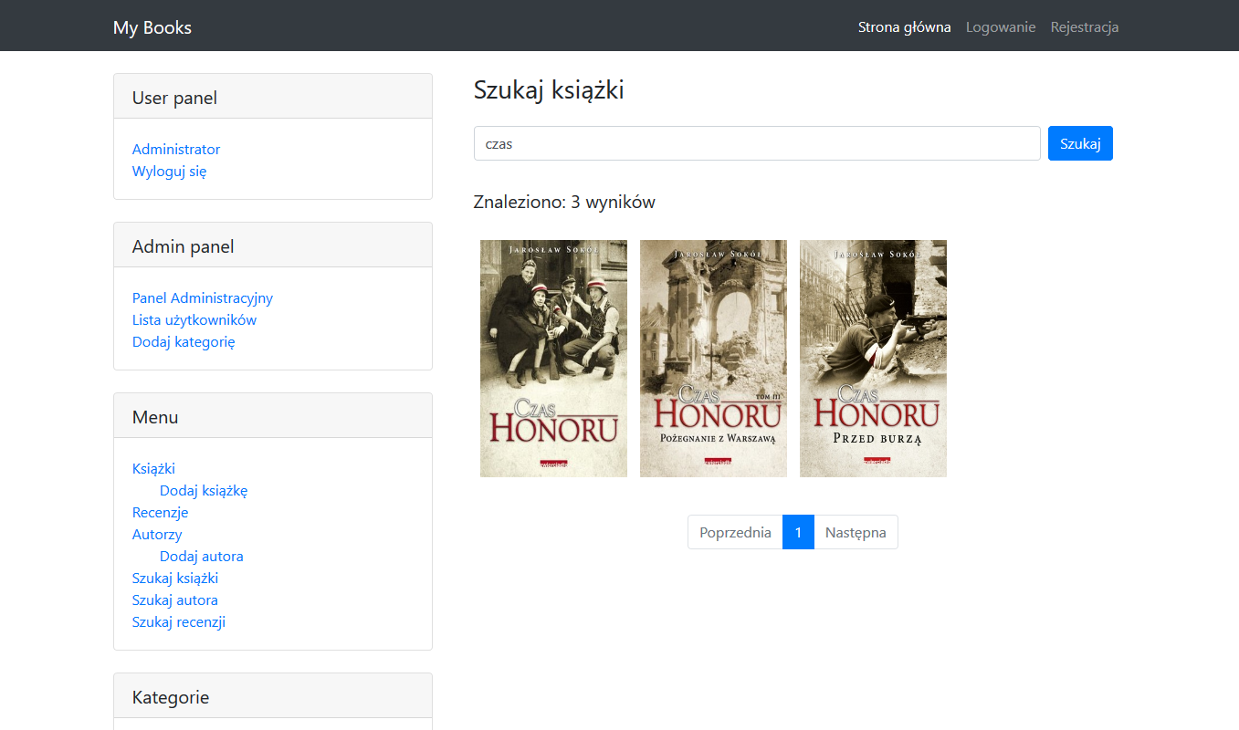
Task: Open Dodaj książkę in the Menu panel
Action: [204, 491]
